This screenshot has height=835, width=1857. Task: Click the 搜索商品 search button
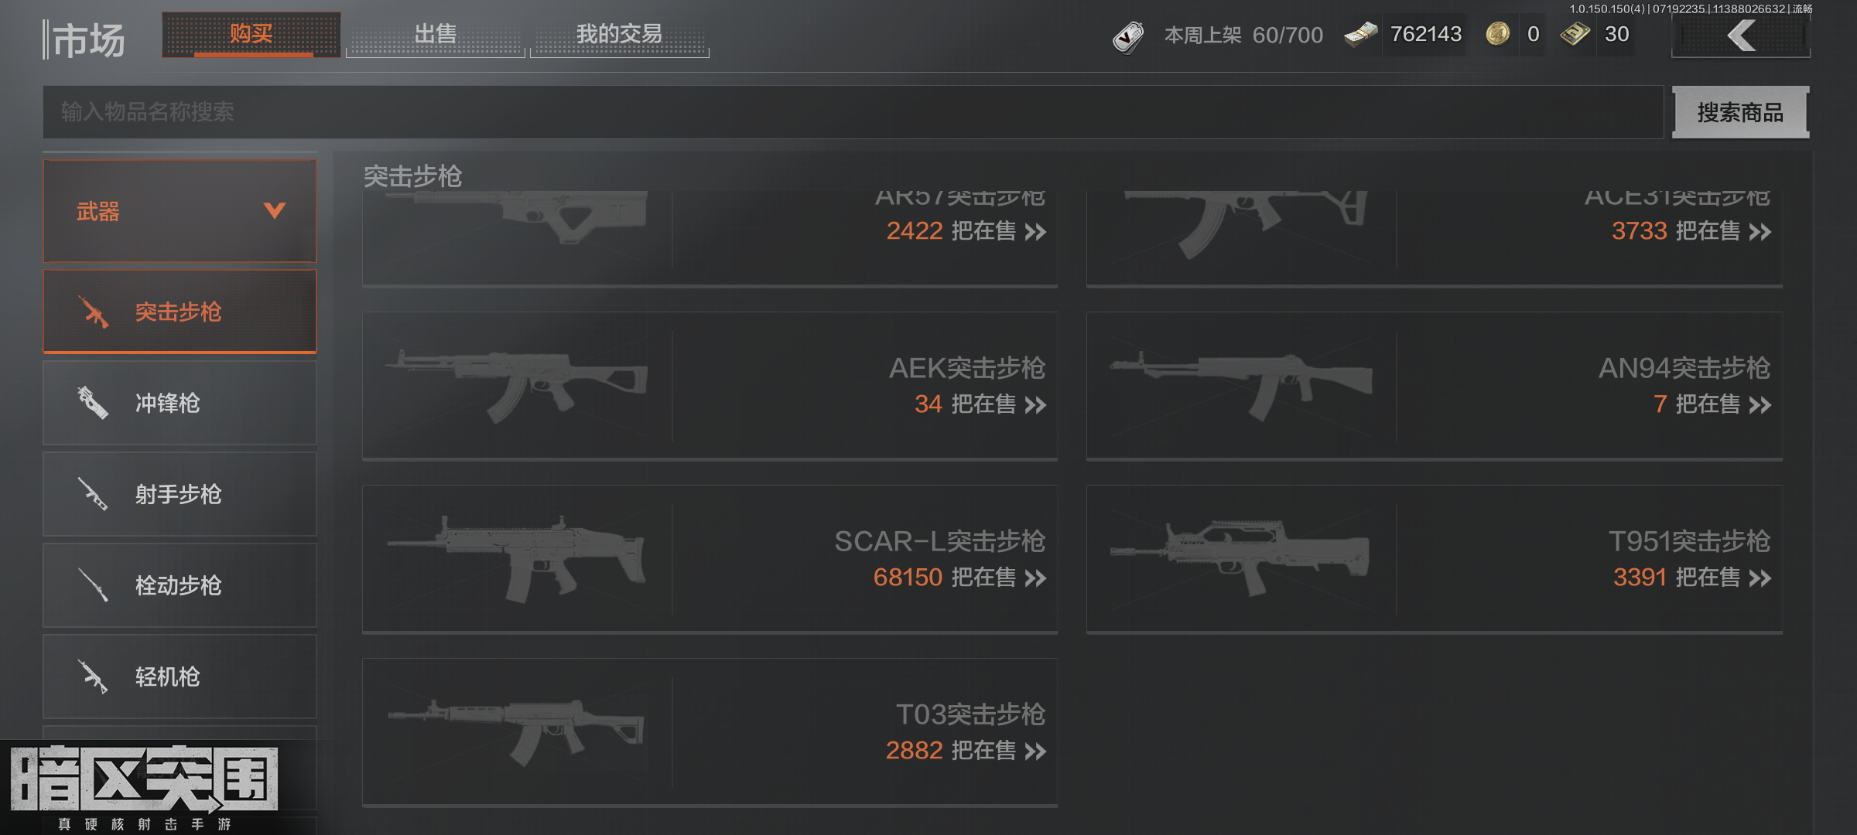point(1740,112)
